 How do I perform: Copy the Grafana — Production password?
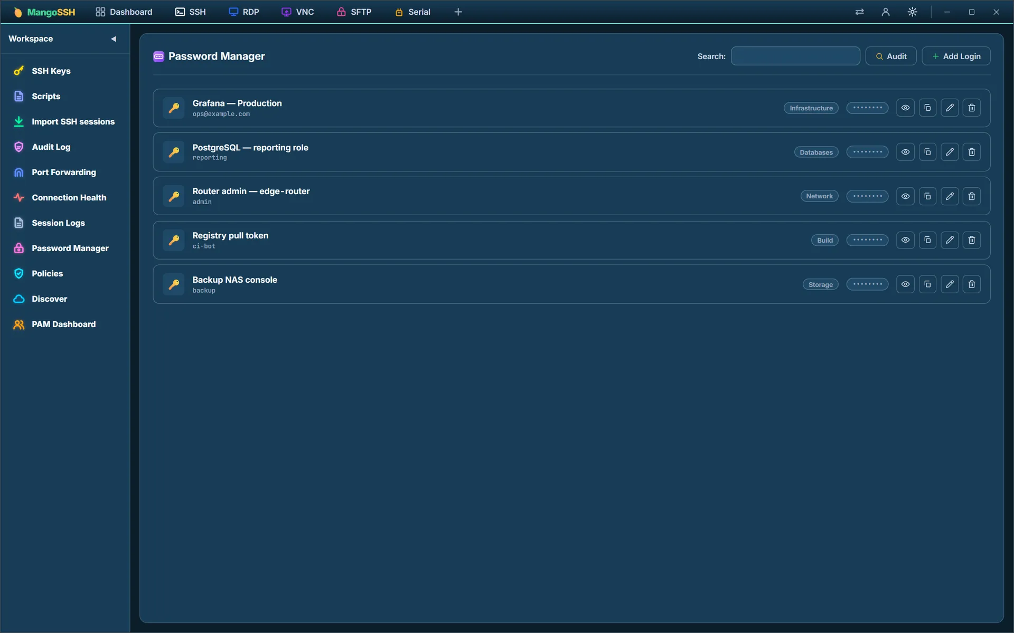(927, 108)
